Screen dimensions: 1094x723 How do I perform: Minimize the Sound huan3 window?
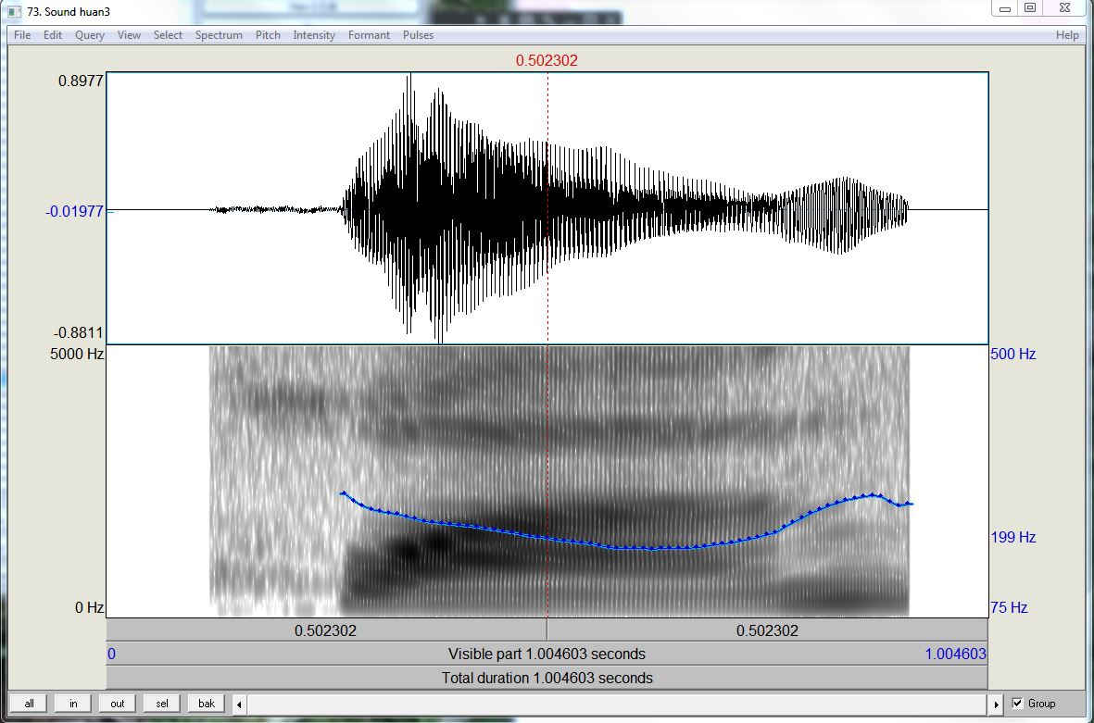pyautogui.click(x=1005, y=8)
